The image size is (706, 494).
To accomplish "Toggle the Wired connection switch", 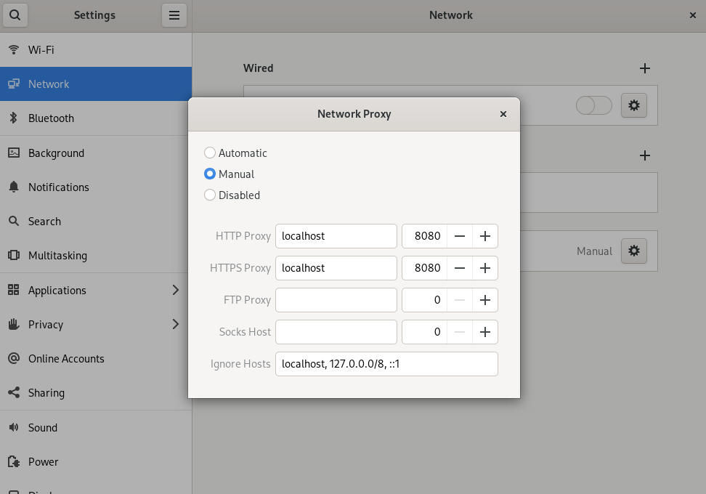I will 593,105.
